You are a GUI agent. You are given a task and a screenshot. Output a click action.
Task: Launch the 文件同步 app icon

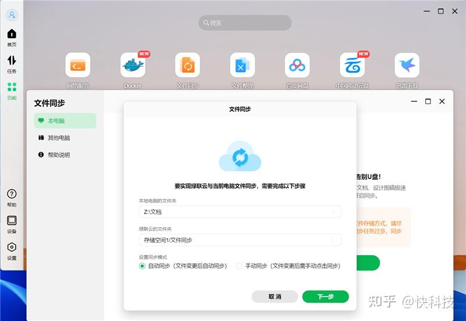pos(188,65)
